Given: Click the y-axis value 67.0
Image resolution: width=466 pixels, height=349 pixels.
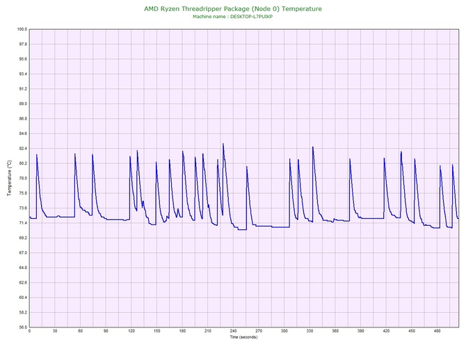Looking at the screenshot, I should (23, 253).
